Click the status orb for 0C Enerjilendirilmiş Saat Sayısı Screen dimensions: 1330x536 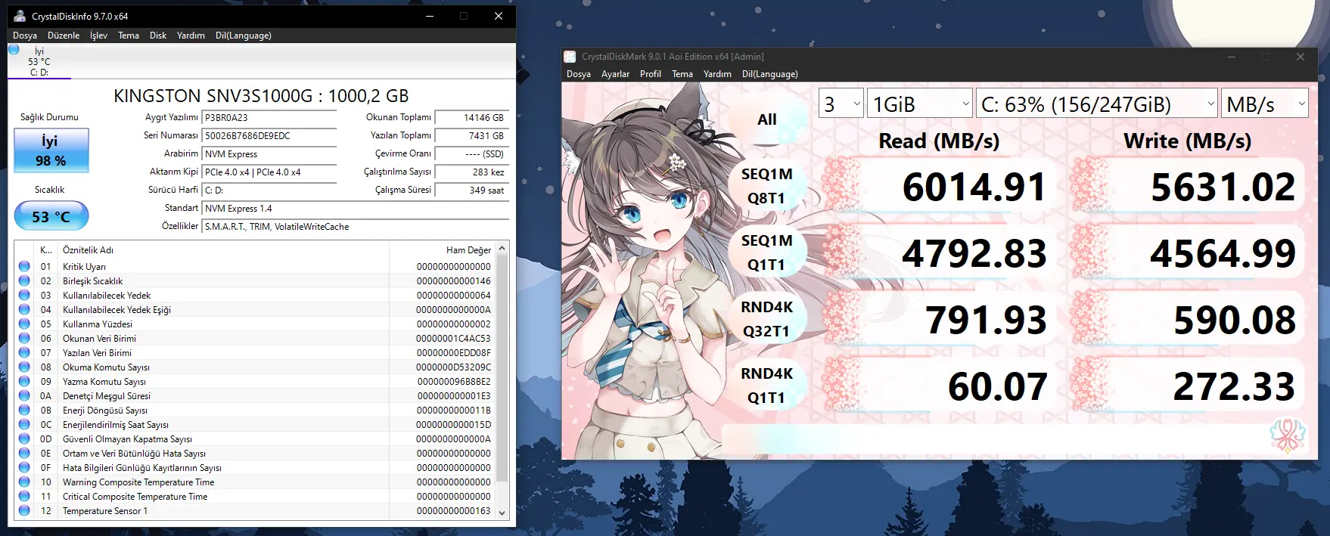click(x=24, y=424)
